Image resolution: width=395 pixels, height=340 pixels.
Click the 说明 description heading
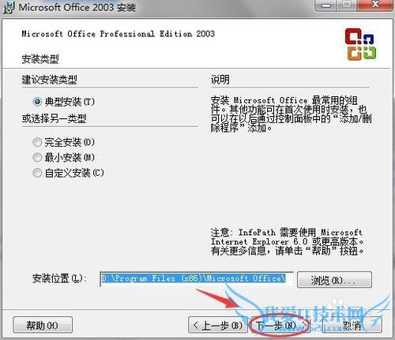220,80
